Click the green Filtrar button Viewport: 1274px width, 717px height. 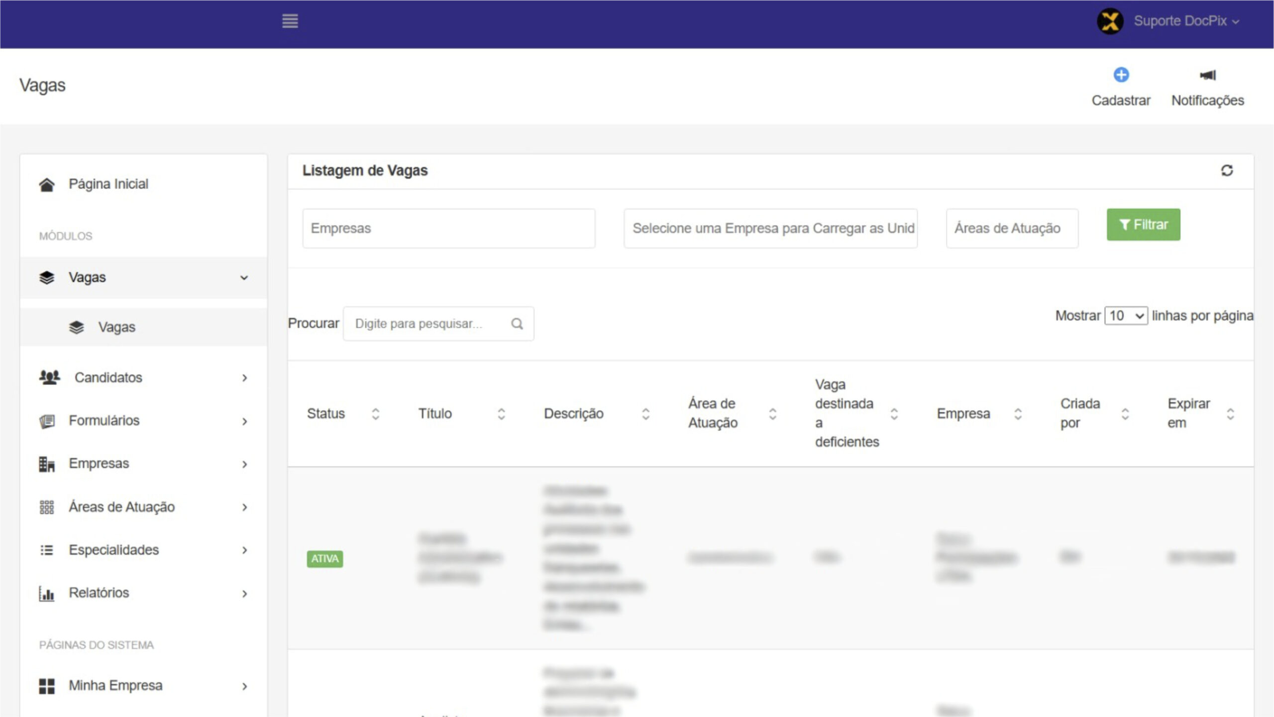click(1143, 225)
